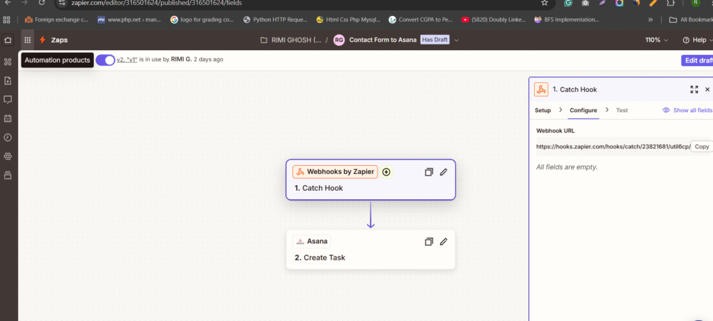Bookmark this page with the star icon
This screenshot has height=321, width=713.
pyautogui.click(x=544, y=2)
